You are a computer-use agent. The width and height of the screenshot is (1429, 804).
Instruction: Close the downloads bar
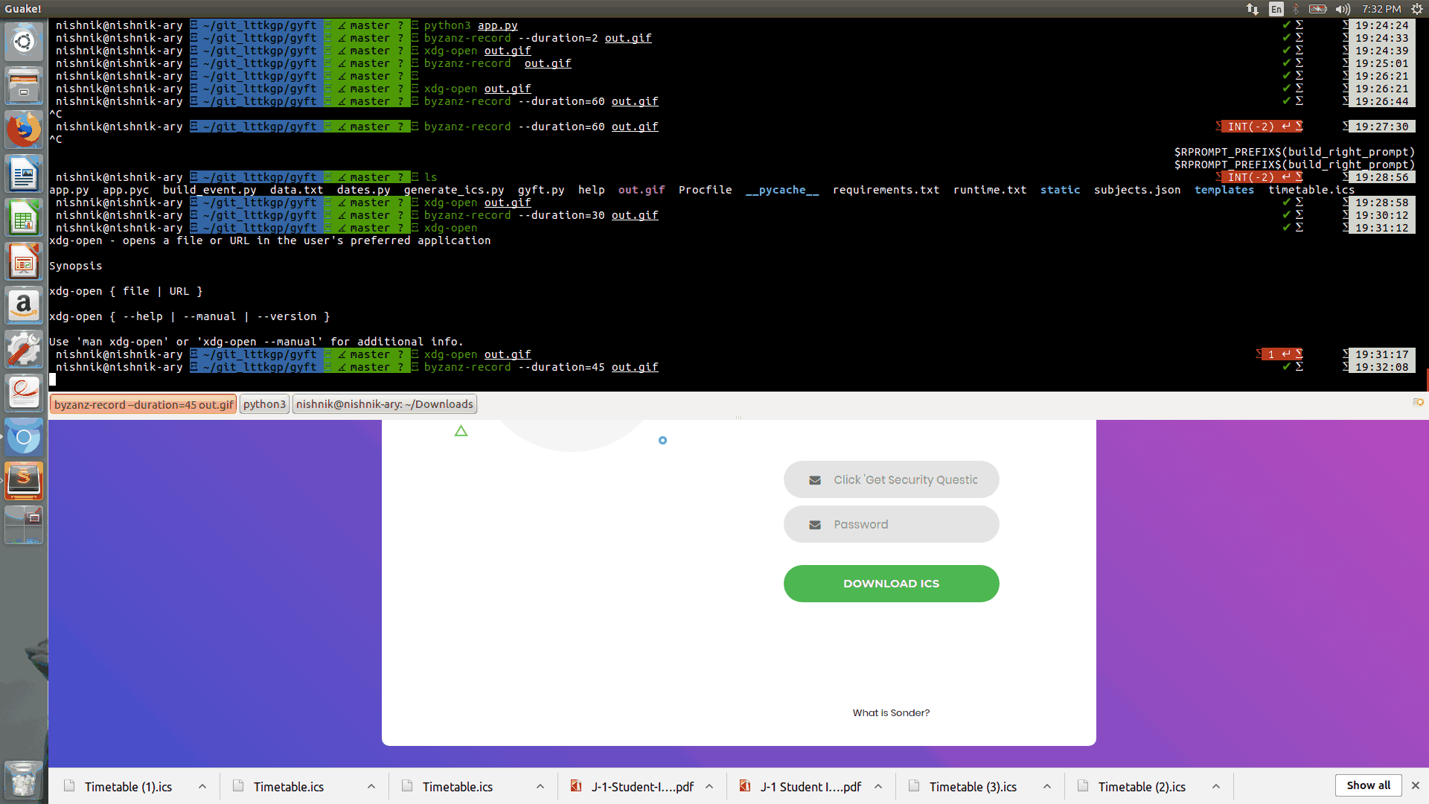[x=1416, y=785]
